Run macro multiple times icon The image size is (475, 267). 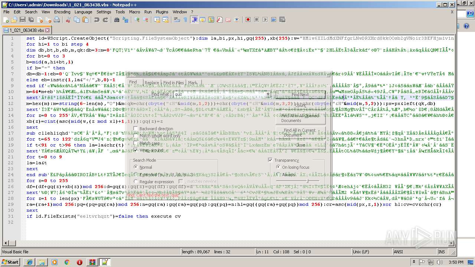coord(273,20)
